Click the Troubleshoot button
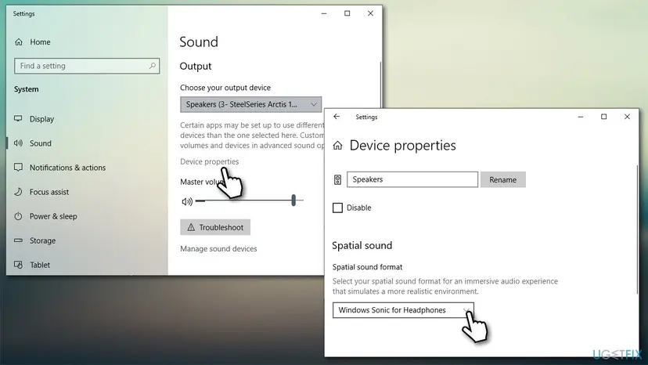The image size is (648, 365). pos(215,227)
